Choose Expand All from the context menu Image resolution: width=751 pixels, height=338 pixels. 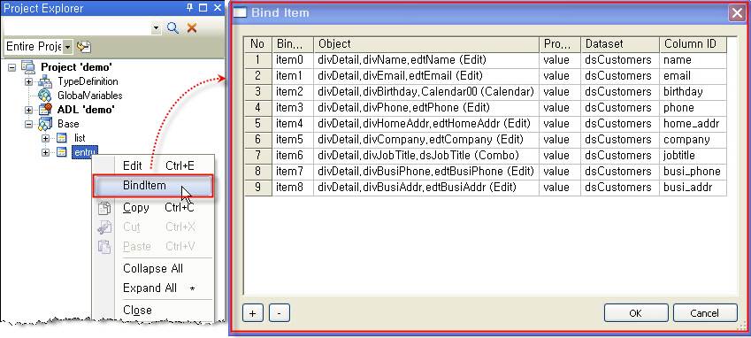click(x=153, y=288)
